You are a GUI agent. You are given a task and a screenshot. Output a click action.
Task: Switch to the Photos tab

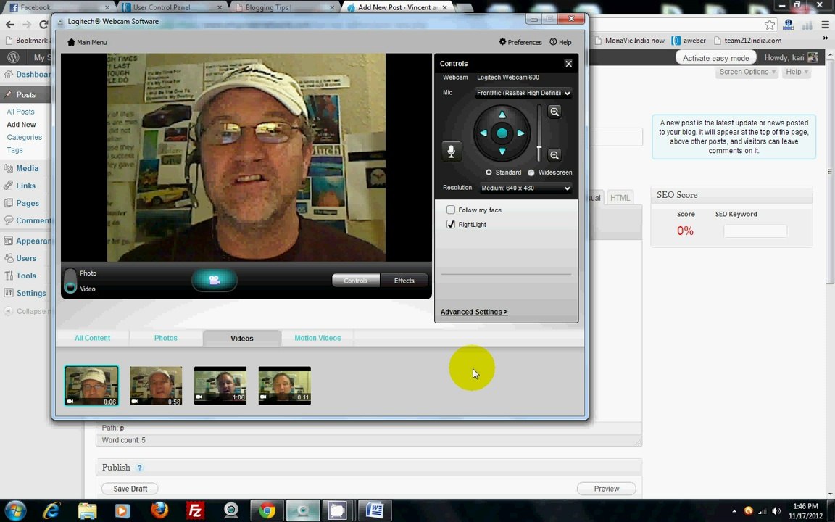[165, 339]
